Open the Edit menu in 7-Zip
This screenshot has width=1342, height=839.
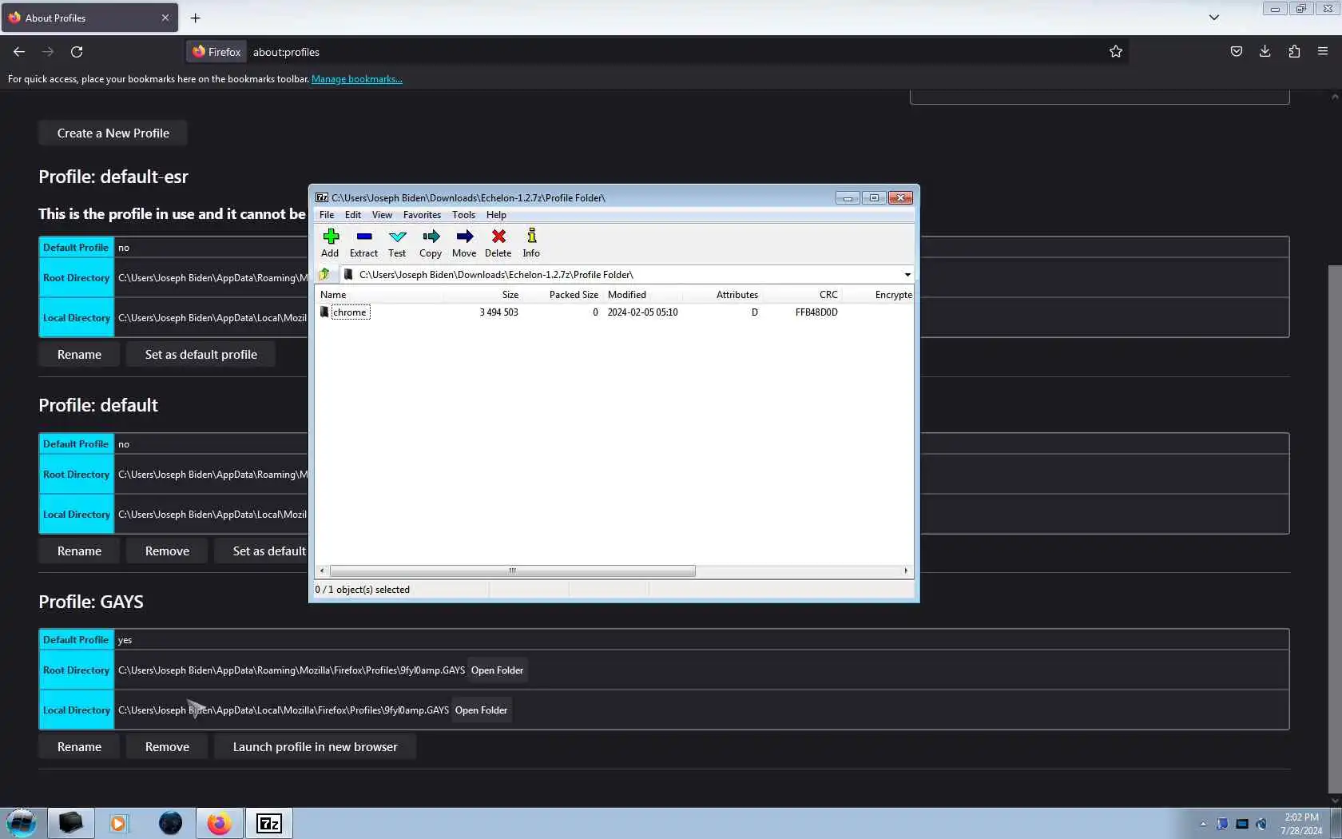click(353, 215)
